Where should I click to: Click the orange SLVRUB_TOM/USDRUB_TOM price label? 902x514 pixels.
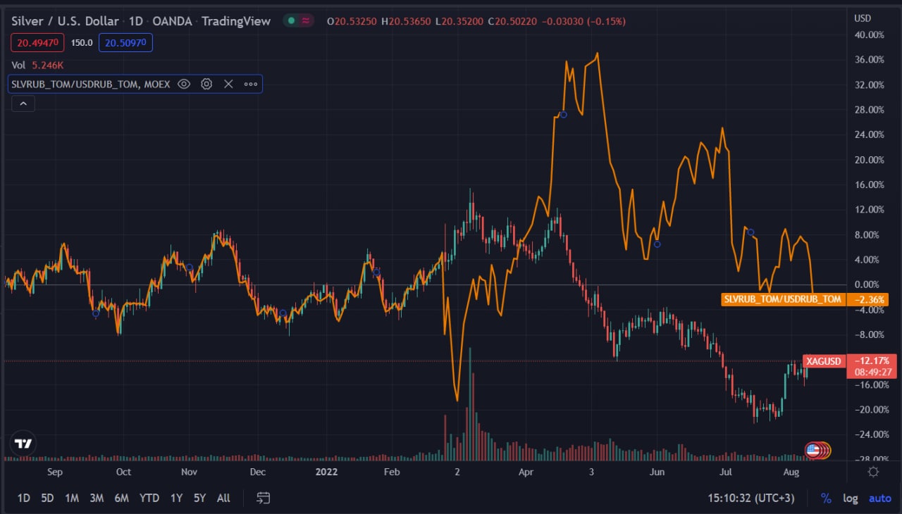click(784, 299)
